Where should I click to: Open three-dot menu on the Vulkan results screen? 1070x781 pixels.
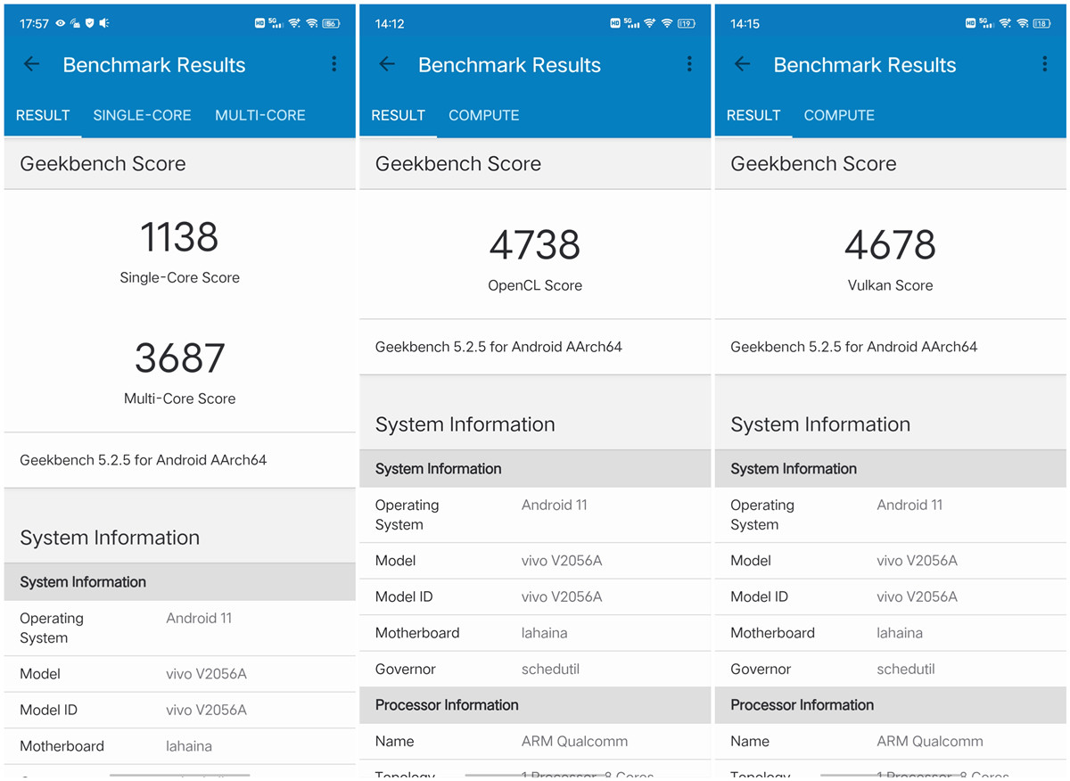pos(1044,64)
